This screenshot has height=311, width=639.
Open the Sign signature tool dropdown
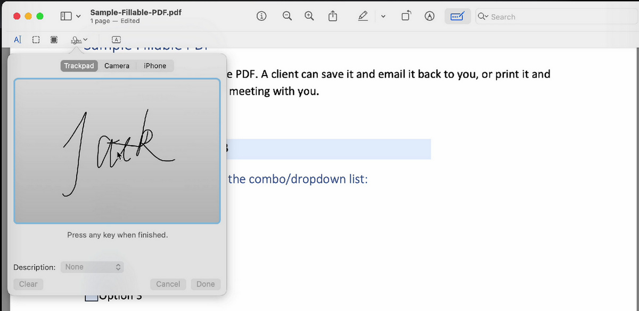[x=79, y=39]
